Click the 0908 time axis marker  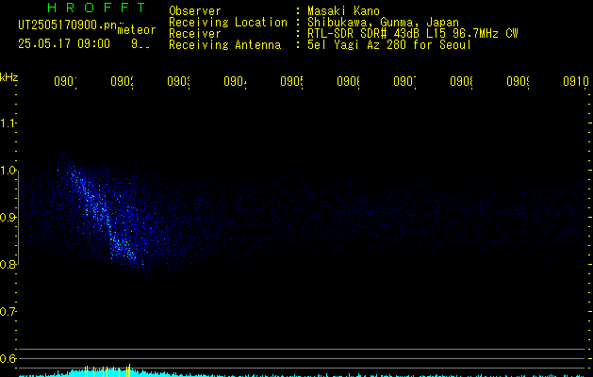pos(461,81)
